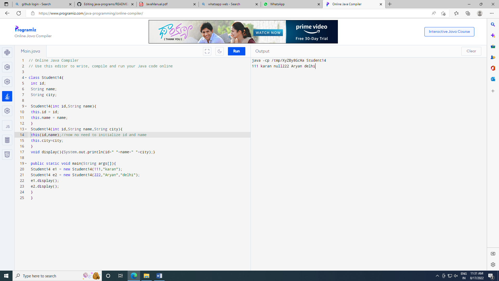Toggle fullscreen editor mode

click(x=207, y=51)
